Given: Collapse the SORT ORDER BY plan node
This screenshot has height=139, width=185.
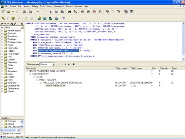Looking at the screenshot, I should click(x=30, y=74).
